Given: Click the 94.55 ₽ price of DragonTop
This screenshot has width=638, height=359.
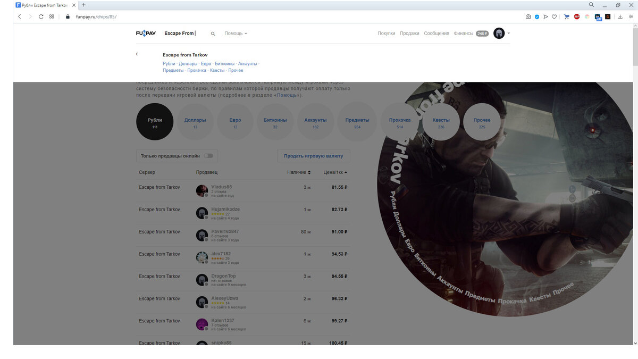Looking at the screenshot, I should click(339, 276).
